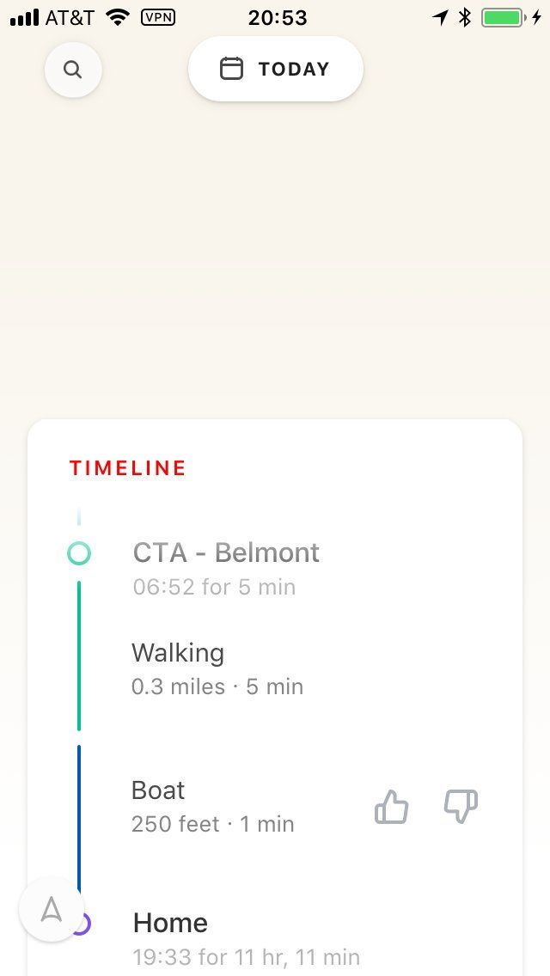Open the Today date picker
The width and height of the screenshot is (550, 976).
pyautogui.click(x=276, y=69)
